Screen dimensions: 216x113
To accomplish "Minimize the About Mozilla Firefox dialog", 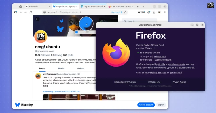I will click(192, 25).
